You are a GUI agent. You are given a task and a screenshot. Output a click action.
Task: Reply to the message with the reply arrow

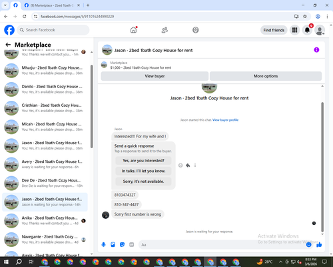[188, 166]
